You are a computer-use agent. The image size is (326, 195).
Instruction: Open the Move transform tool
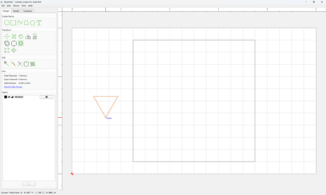(x=7, y=37)
